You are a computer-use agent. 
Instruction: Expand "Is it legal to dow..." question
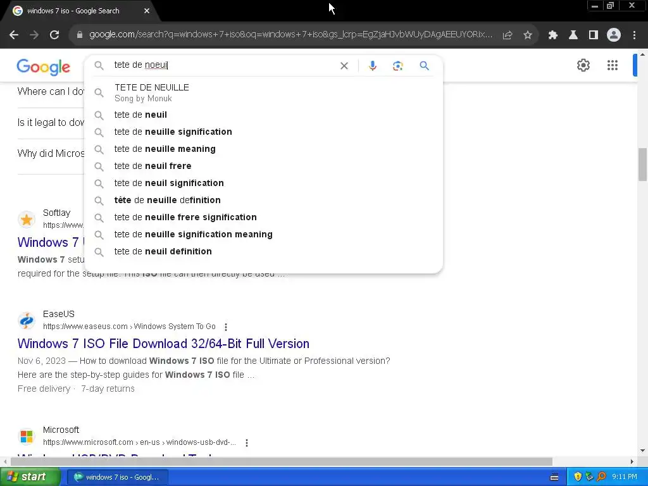[x=51, y=123]
